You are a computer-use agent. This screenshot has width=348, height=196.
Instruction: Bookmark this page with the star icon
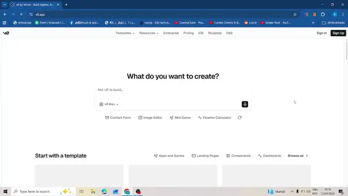click(x=295, y=15)
